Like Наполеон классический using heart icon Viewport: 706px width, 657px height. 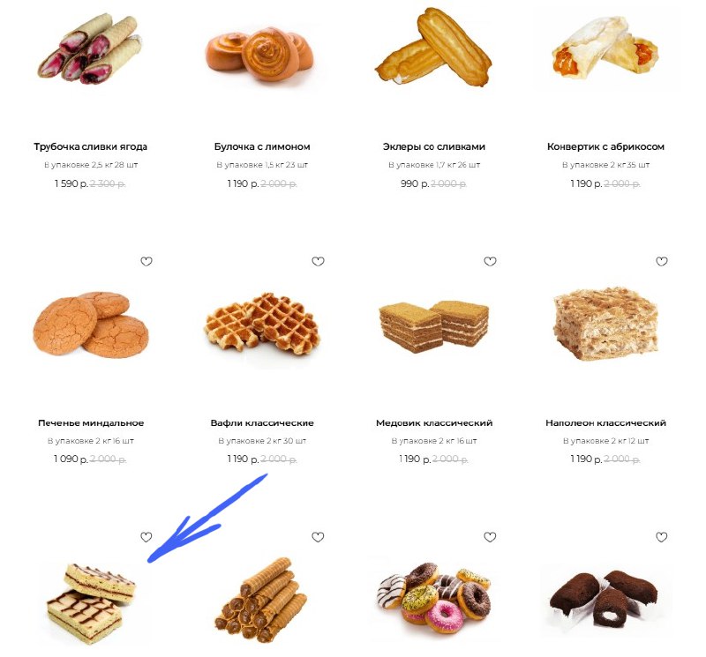click(661, 261)
